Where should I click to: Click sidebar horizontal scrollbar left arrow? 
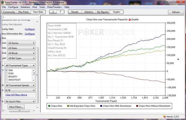(x=3, y=111)
